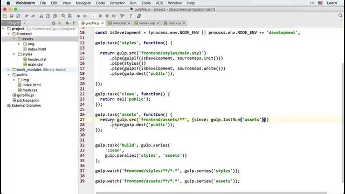Open the Refactor menu
The image size is (345, 194).
click(x=118, y=3)
